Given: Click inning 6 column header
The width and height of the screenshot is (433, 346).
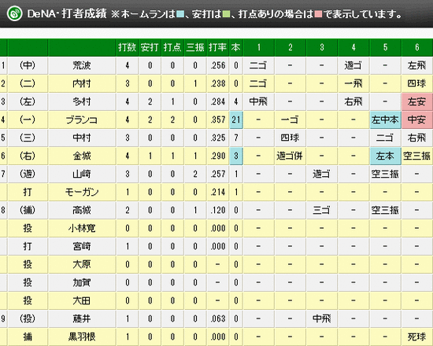Looking at the screenshot, I should (417, 47).
